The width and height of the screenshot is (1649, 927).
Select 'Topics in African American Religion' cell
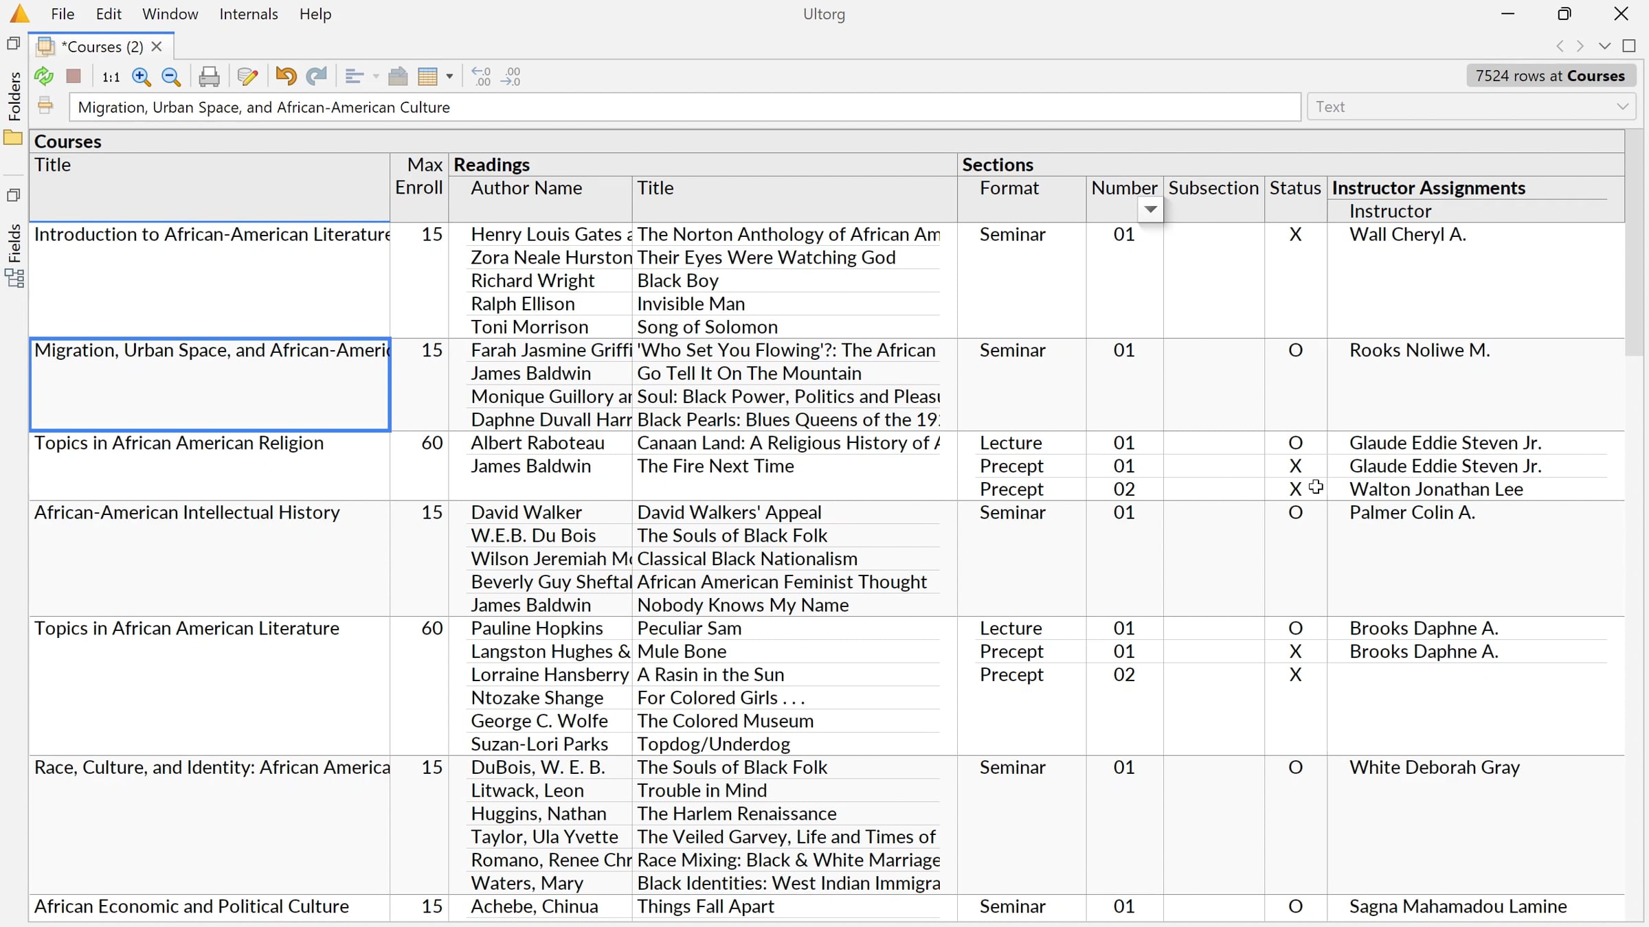tap(210, 466)
